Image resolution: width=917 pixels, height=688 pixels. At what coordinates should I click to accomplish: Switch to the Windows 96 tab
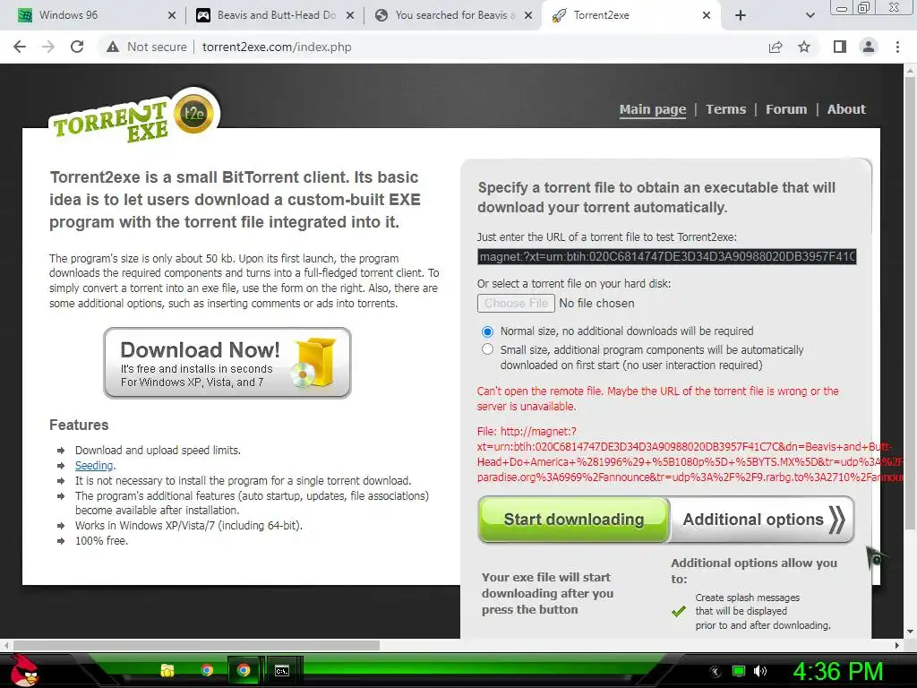point(93,15)
